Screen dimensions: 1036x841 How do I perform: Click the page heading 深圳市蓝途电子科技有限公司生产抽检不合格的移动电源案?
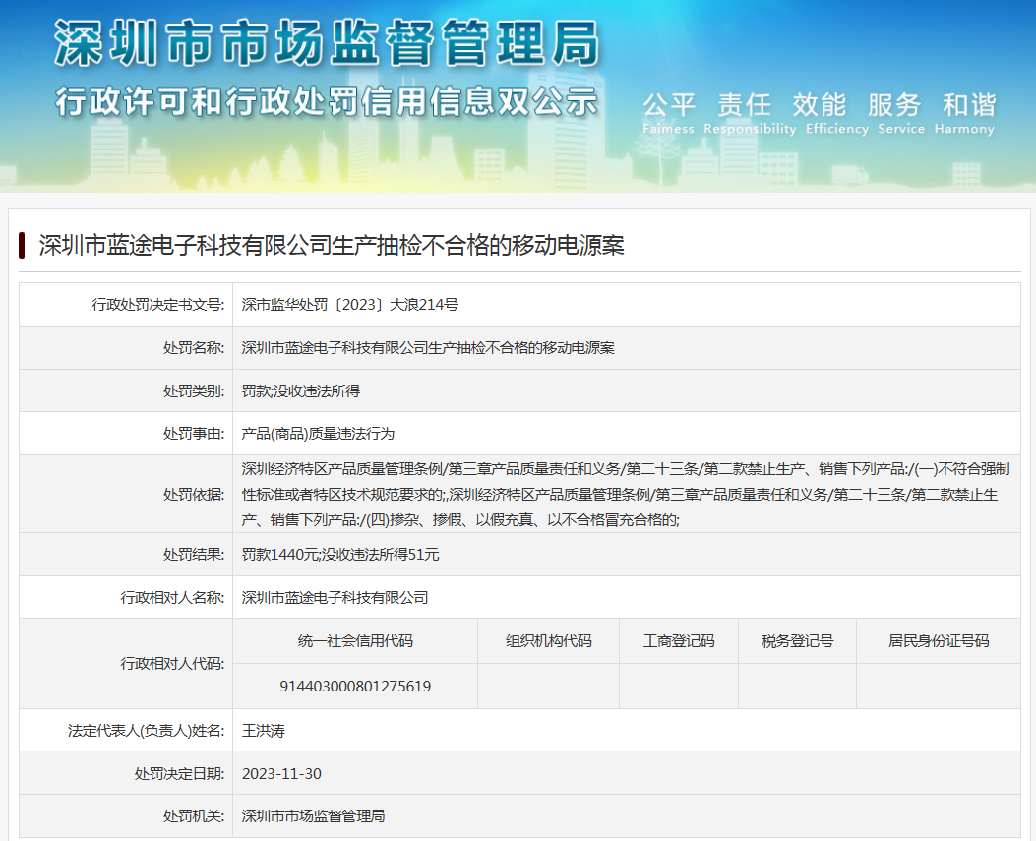tap(331, 245)
